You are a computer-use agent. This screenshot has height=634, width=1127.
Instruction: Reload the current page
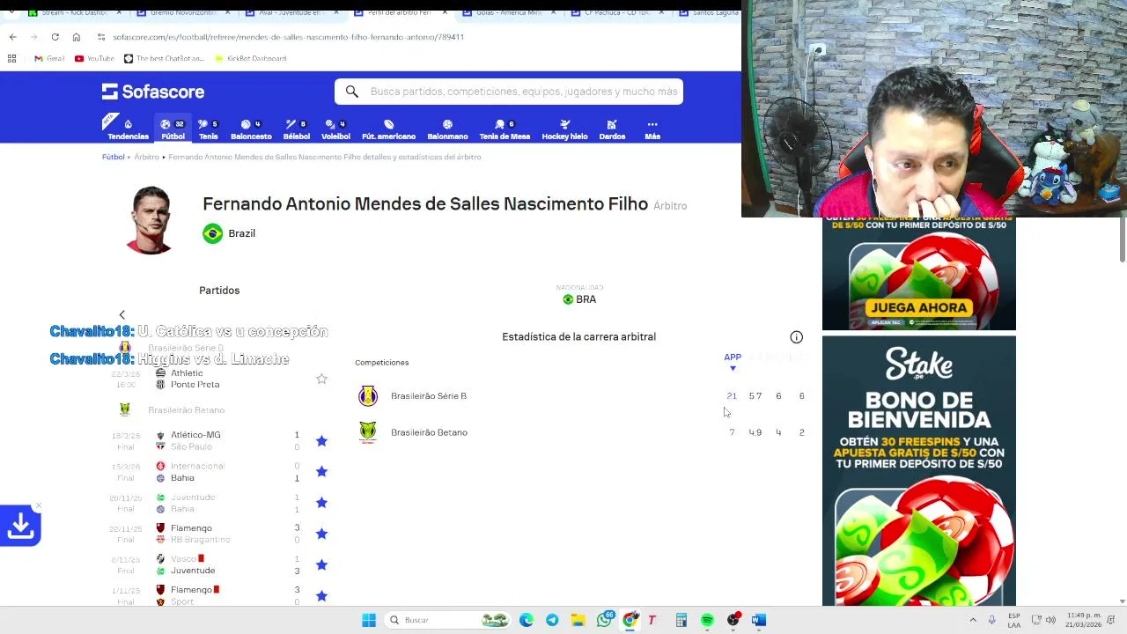(x=55, y=37)
